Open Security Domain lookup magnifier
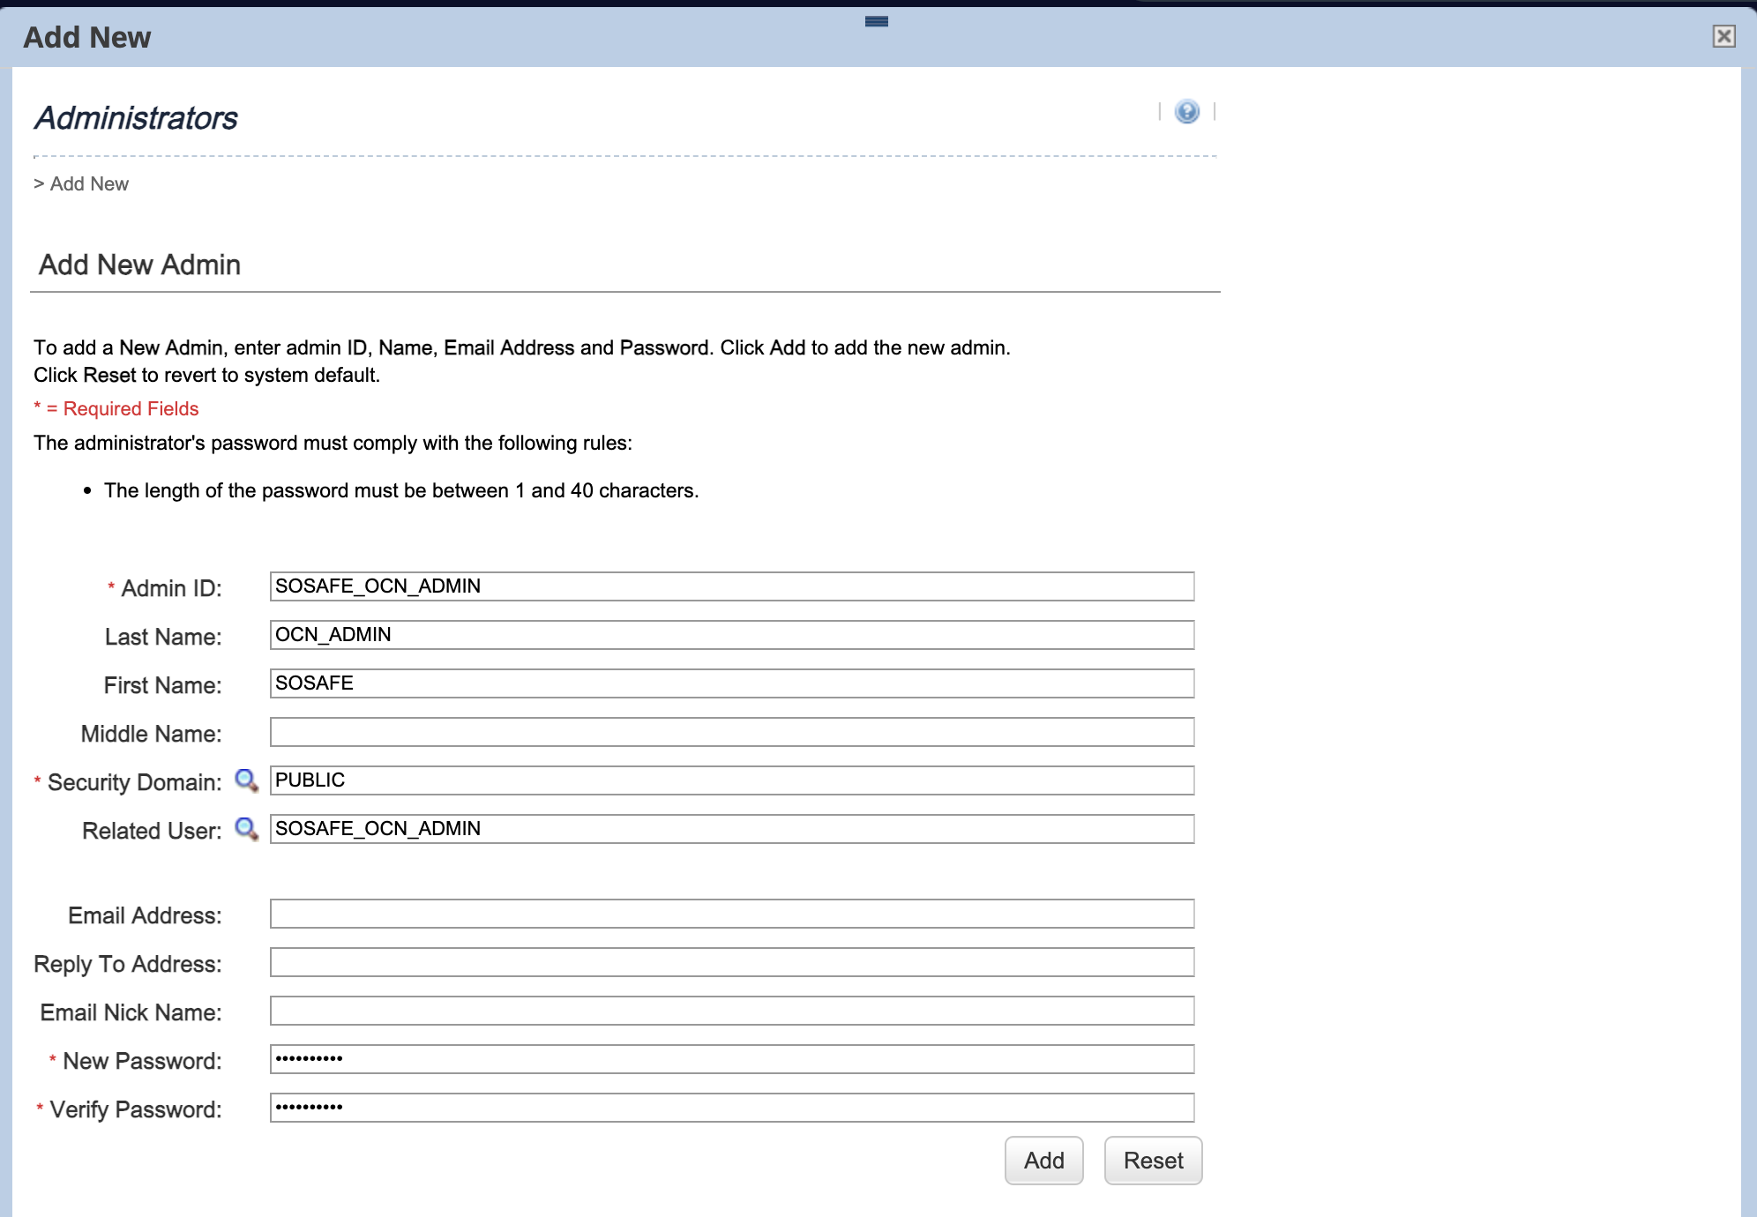The height and width of the screenshot is (1217, 1757). pyautogui.click(x=246, y=780)
